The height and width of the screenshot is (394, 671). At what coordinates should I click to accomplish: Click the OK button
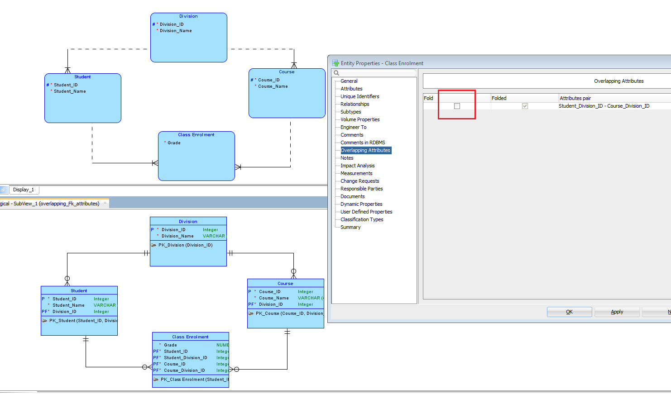point(569,312)
